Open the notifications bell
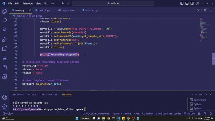This screenshot has width=215, height=121. click(211, 114)
